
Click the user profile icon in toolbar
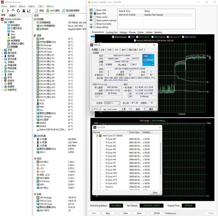[23, 11]
